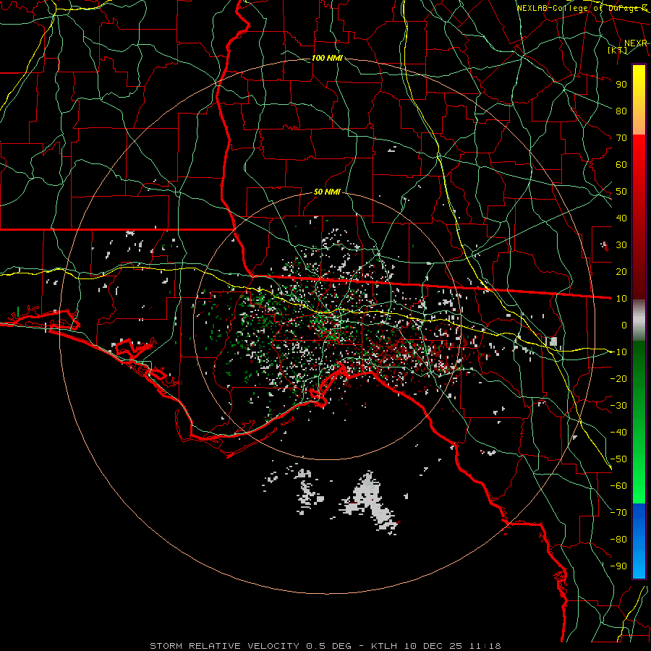Click the "100 NMI" range ring label
The width and height of the screenshot is (651, 651).
(x=327, y=58)
